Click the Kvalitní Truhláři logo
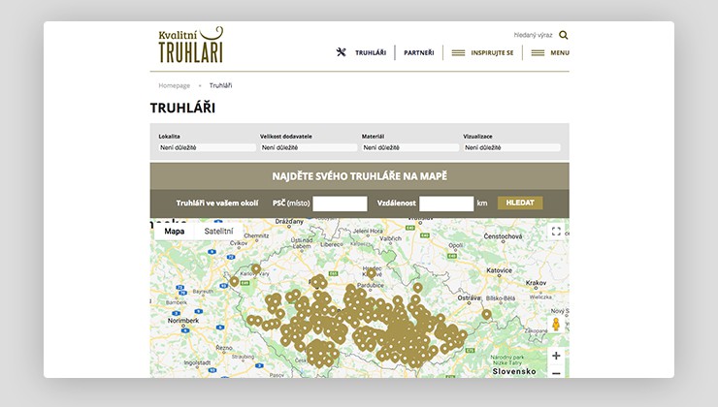The height and width of the screenshot is (407, 718). coord(191,45)
